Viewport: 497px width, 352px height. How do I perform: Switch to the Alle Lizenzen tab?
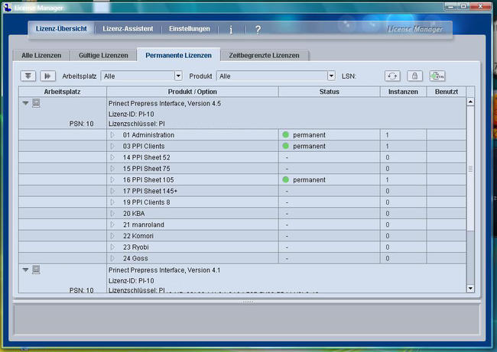click(40, 55)
